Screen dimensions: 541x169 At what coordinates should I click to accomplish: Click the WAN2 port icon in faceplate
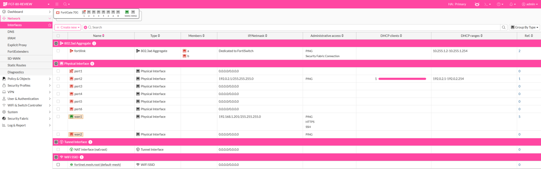tap(133, 12)
